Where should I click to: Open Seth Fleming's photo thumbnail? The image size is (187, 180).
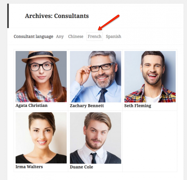[x=150, y=76]
